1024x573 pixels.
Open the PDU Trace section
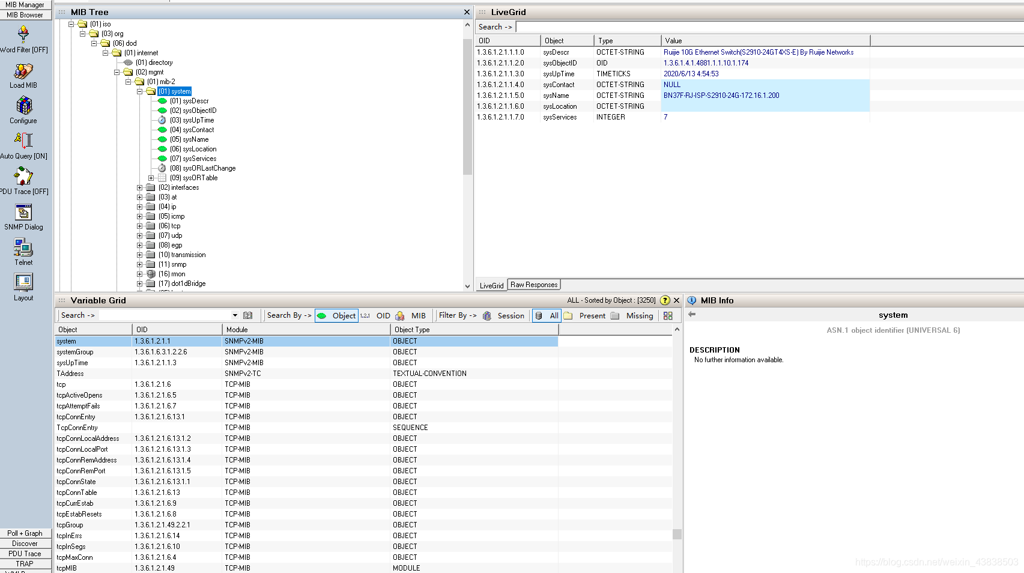click(25, 554)
